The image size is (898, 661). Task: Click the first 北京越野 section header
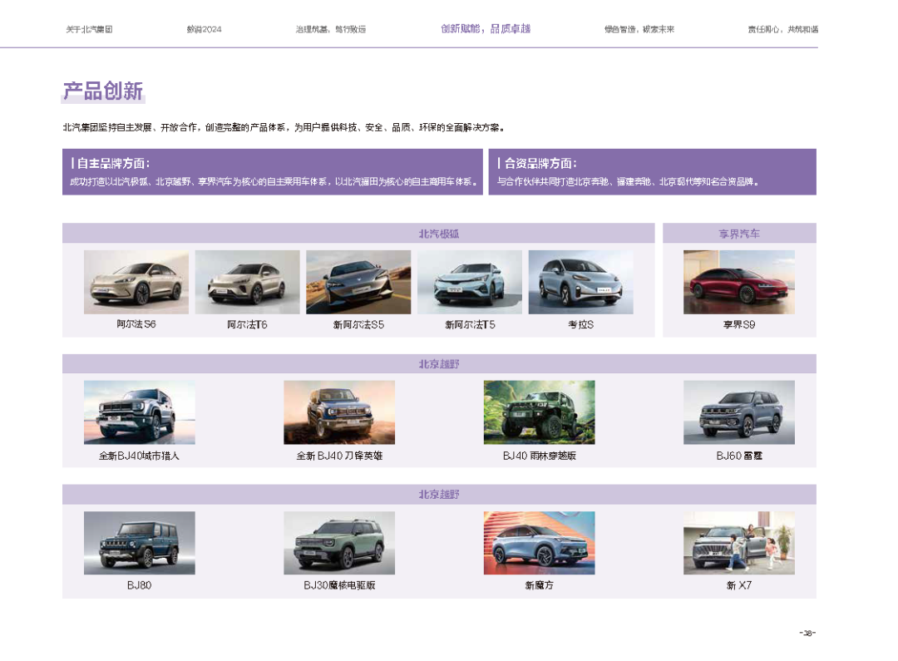click(x=439, y=364)
